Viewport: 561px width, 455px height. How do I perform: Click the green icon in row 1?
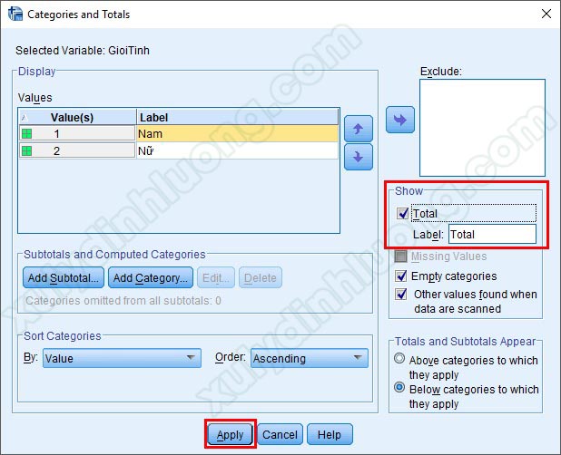(x=26, y=134)
